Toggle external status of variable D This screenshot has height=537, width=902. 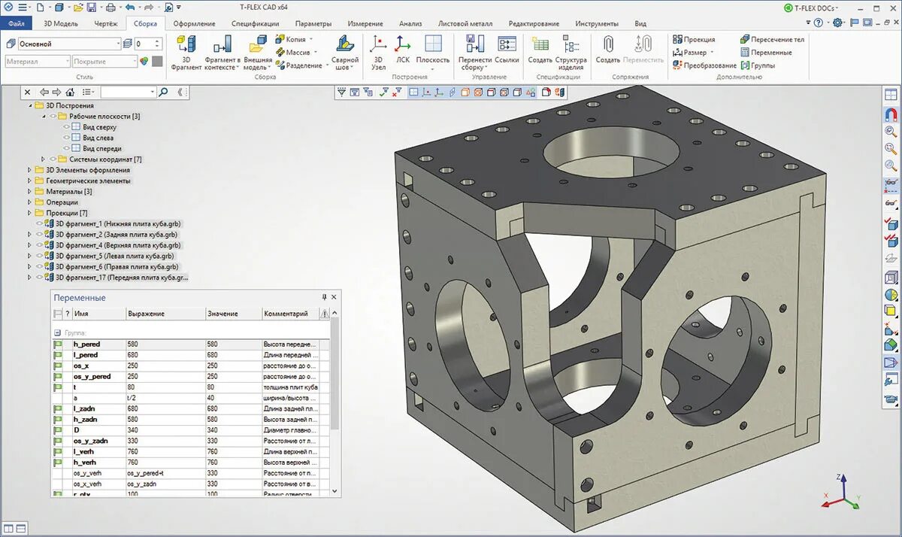pyautogui.click(x=58, y=429)
